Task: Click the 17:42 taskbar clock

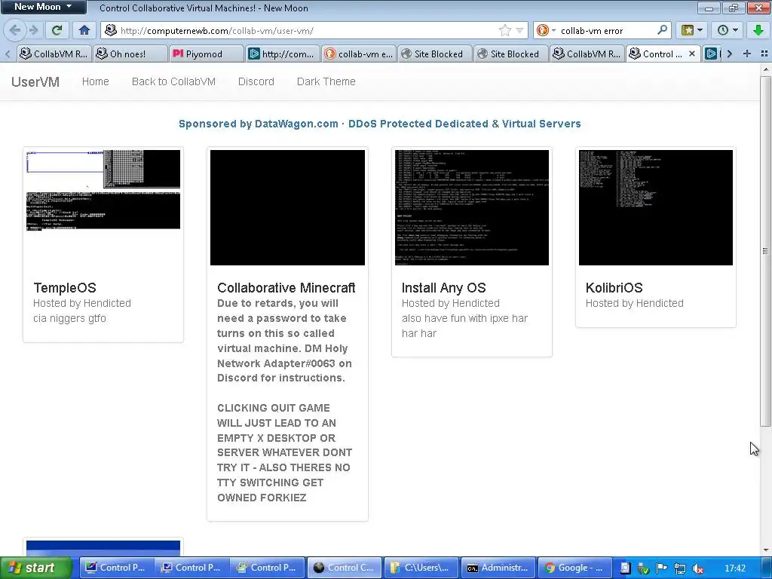Action: 735,568
